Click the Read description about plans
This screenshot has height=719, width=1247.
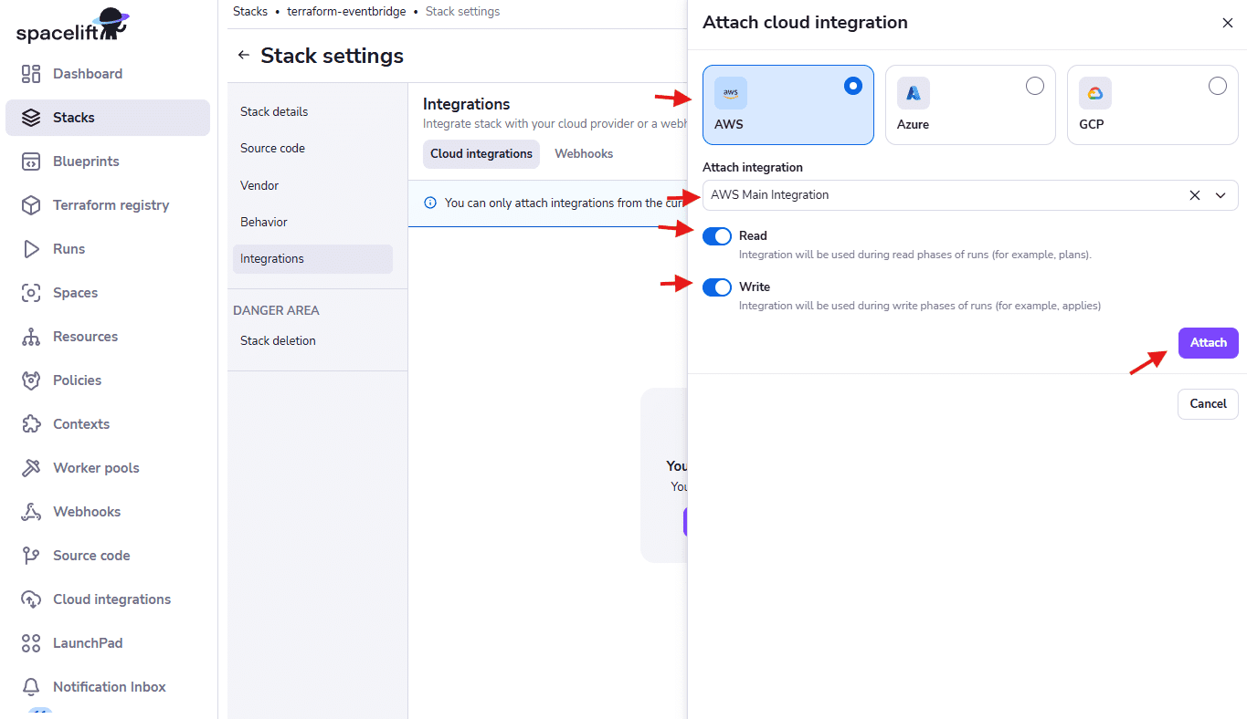[x=915, y=255]
